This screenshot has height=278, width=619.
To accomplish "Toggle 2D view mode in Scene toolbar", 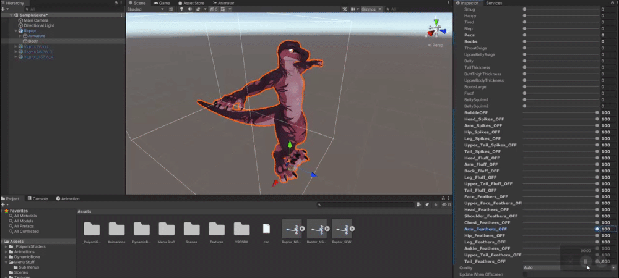I will coord(171,9).
